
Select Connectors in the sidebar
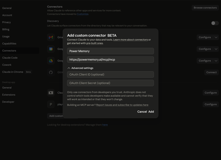tap(20, 51)
